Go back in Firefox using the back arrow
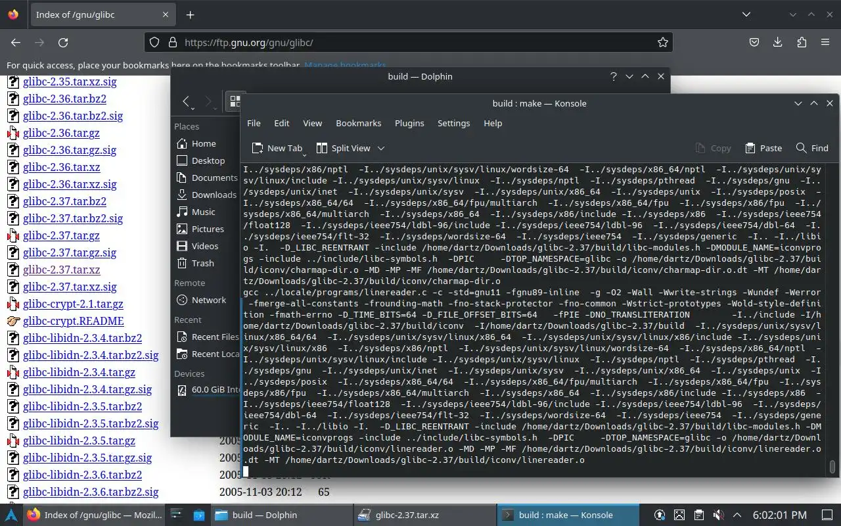Image resolution: width=841 pixels, height=526 pixels. (x=16, y=42)
